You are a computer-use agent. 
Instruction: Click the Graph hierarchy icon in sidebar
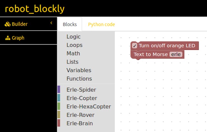(8, 38)
